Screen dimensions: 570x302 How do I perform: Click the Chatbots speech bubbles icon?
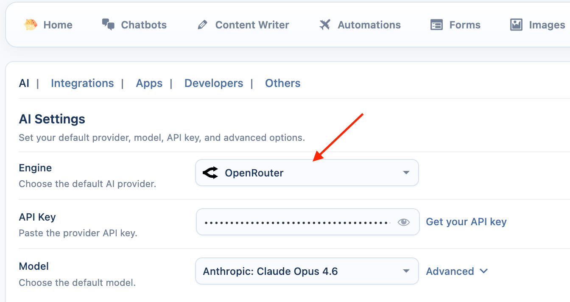[108, 25]
